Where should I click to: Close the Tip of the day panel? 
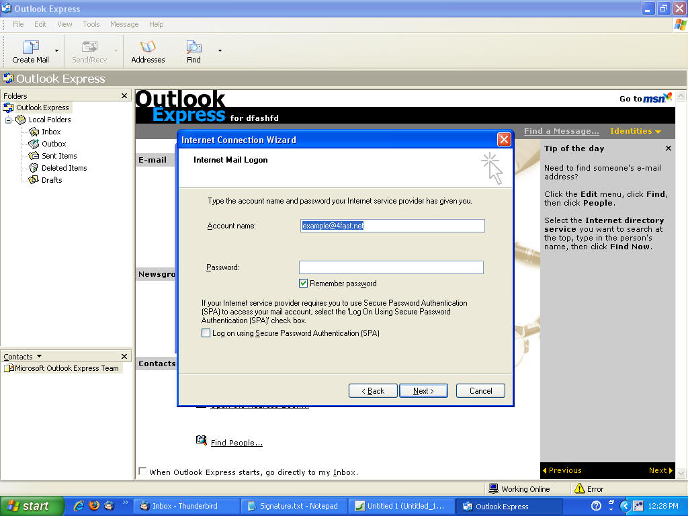(x=669, y=148)
